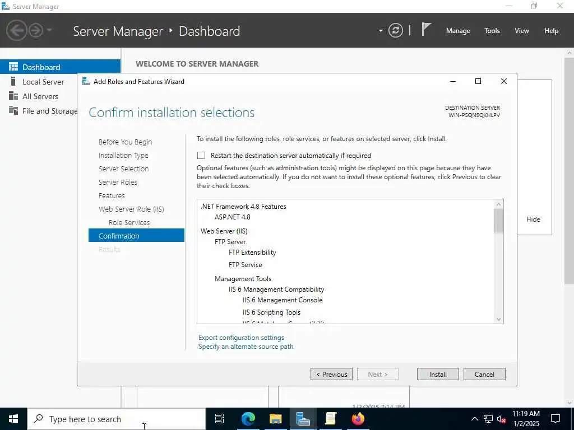
Task: Open the Manage menu
Action: (x=458, y=31)
